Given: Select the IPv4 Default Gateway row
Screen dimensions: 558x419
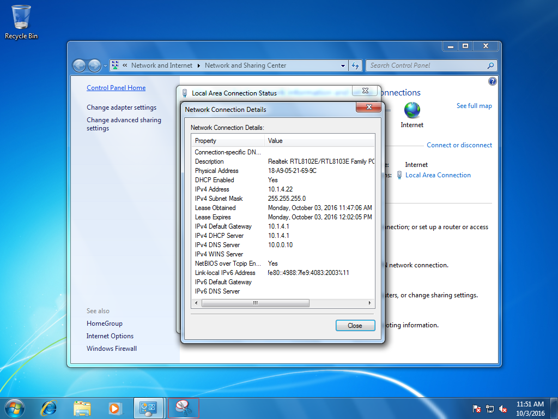Looking at the screenshot, I should tap(283, 226).
